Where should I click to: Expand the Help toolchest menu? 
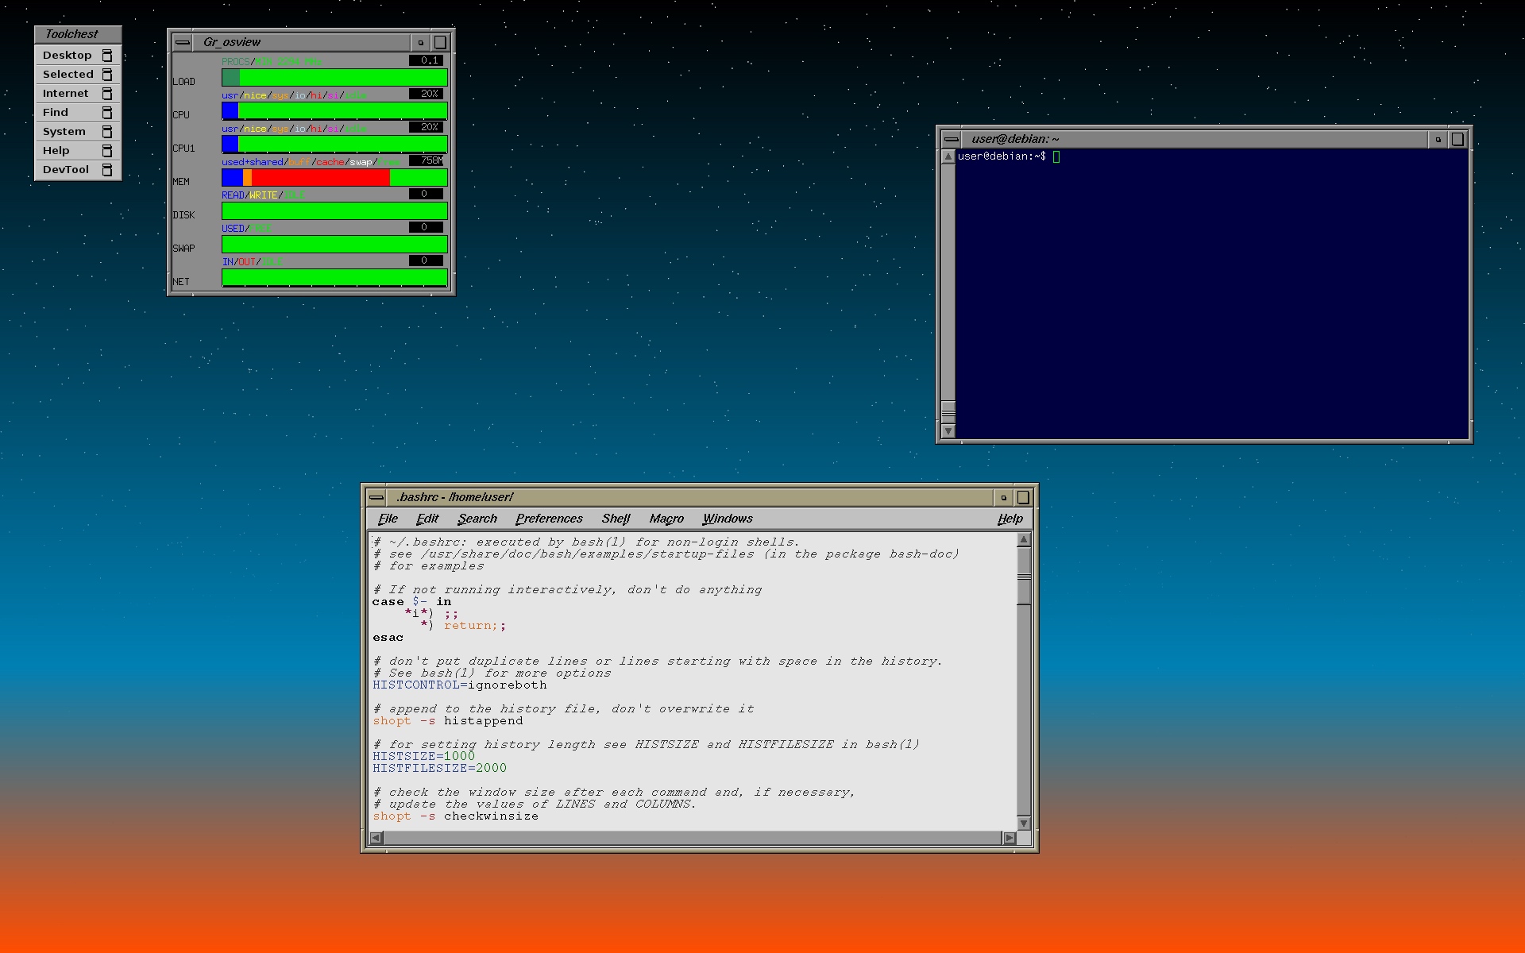point(56,151)
